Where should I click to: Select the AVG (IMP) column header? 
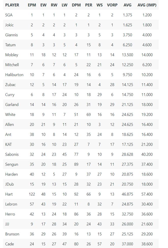point(147,5)
